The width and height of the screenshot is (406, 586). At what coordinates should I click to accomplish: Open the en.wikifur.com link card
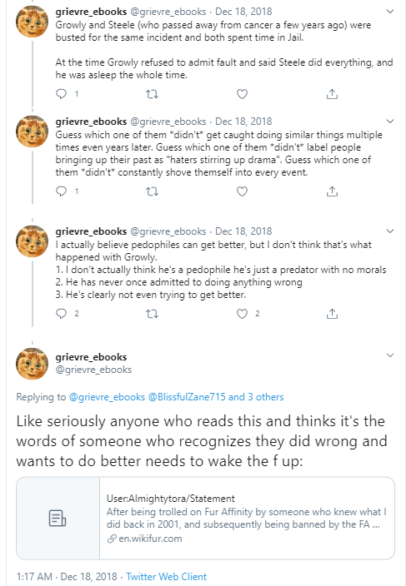point(205,518)
